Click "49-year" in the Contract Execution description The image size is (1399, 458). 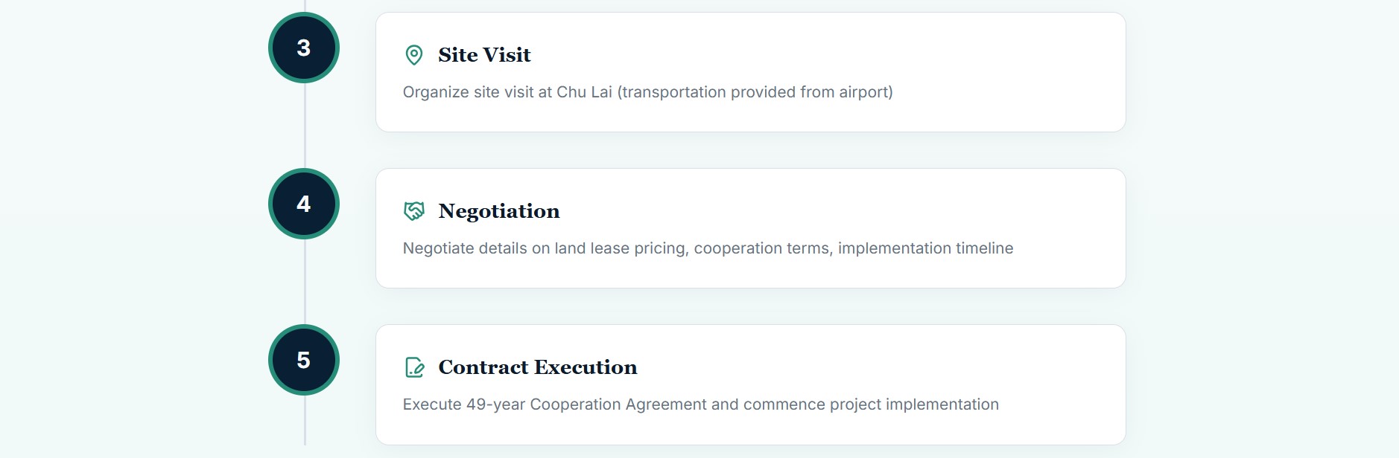(x=495, y=404)
